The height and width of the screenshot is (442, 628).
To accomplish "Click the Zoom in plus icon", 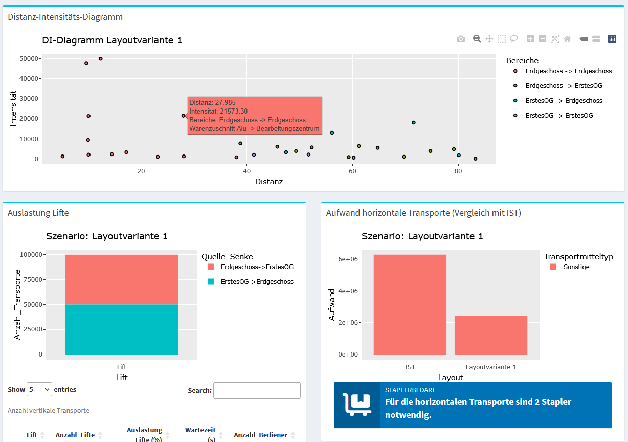I will pos(530,39).
